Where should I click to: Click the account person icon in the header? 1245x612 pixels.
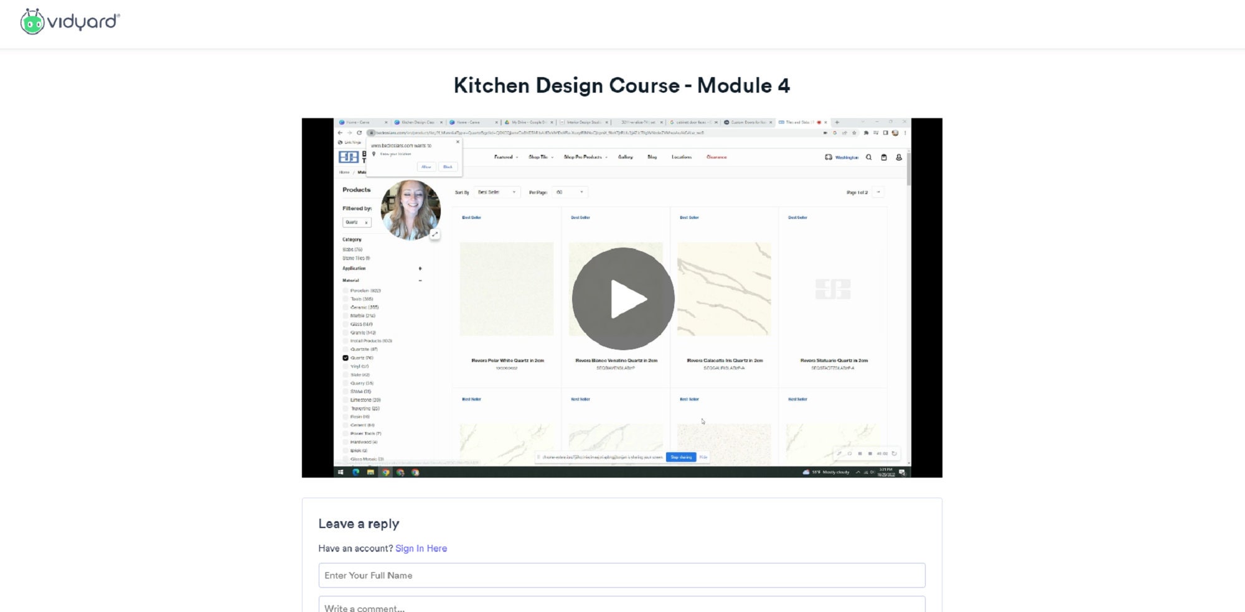pyautogui.click(x=899, y=157)
